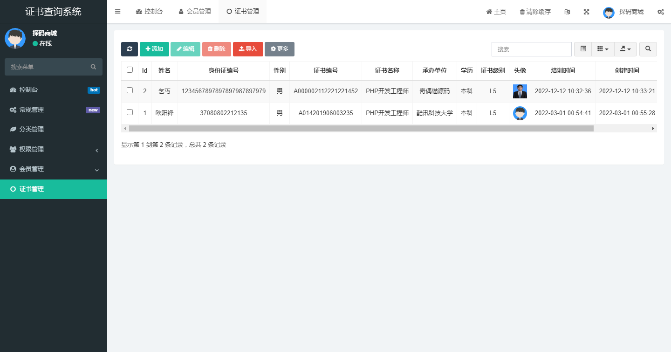Open 控制台 in the sidebar

coord(54,90)
